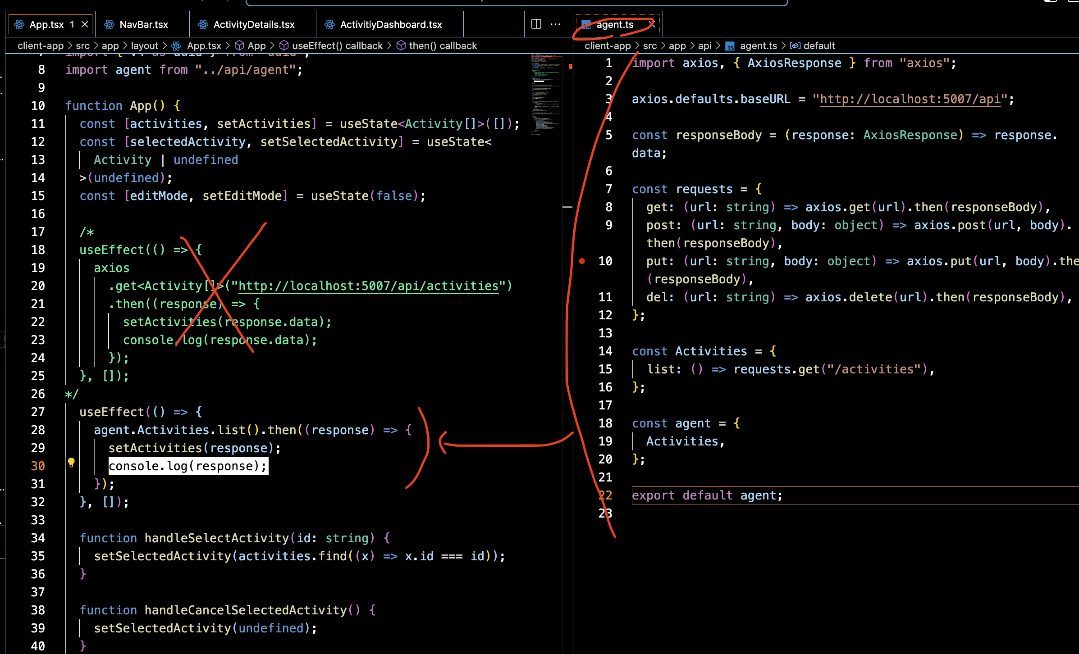Screen dimensions: 1079x654
Task: Click the lightbulb code action icon
Action: pos(71,462)
